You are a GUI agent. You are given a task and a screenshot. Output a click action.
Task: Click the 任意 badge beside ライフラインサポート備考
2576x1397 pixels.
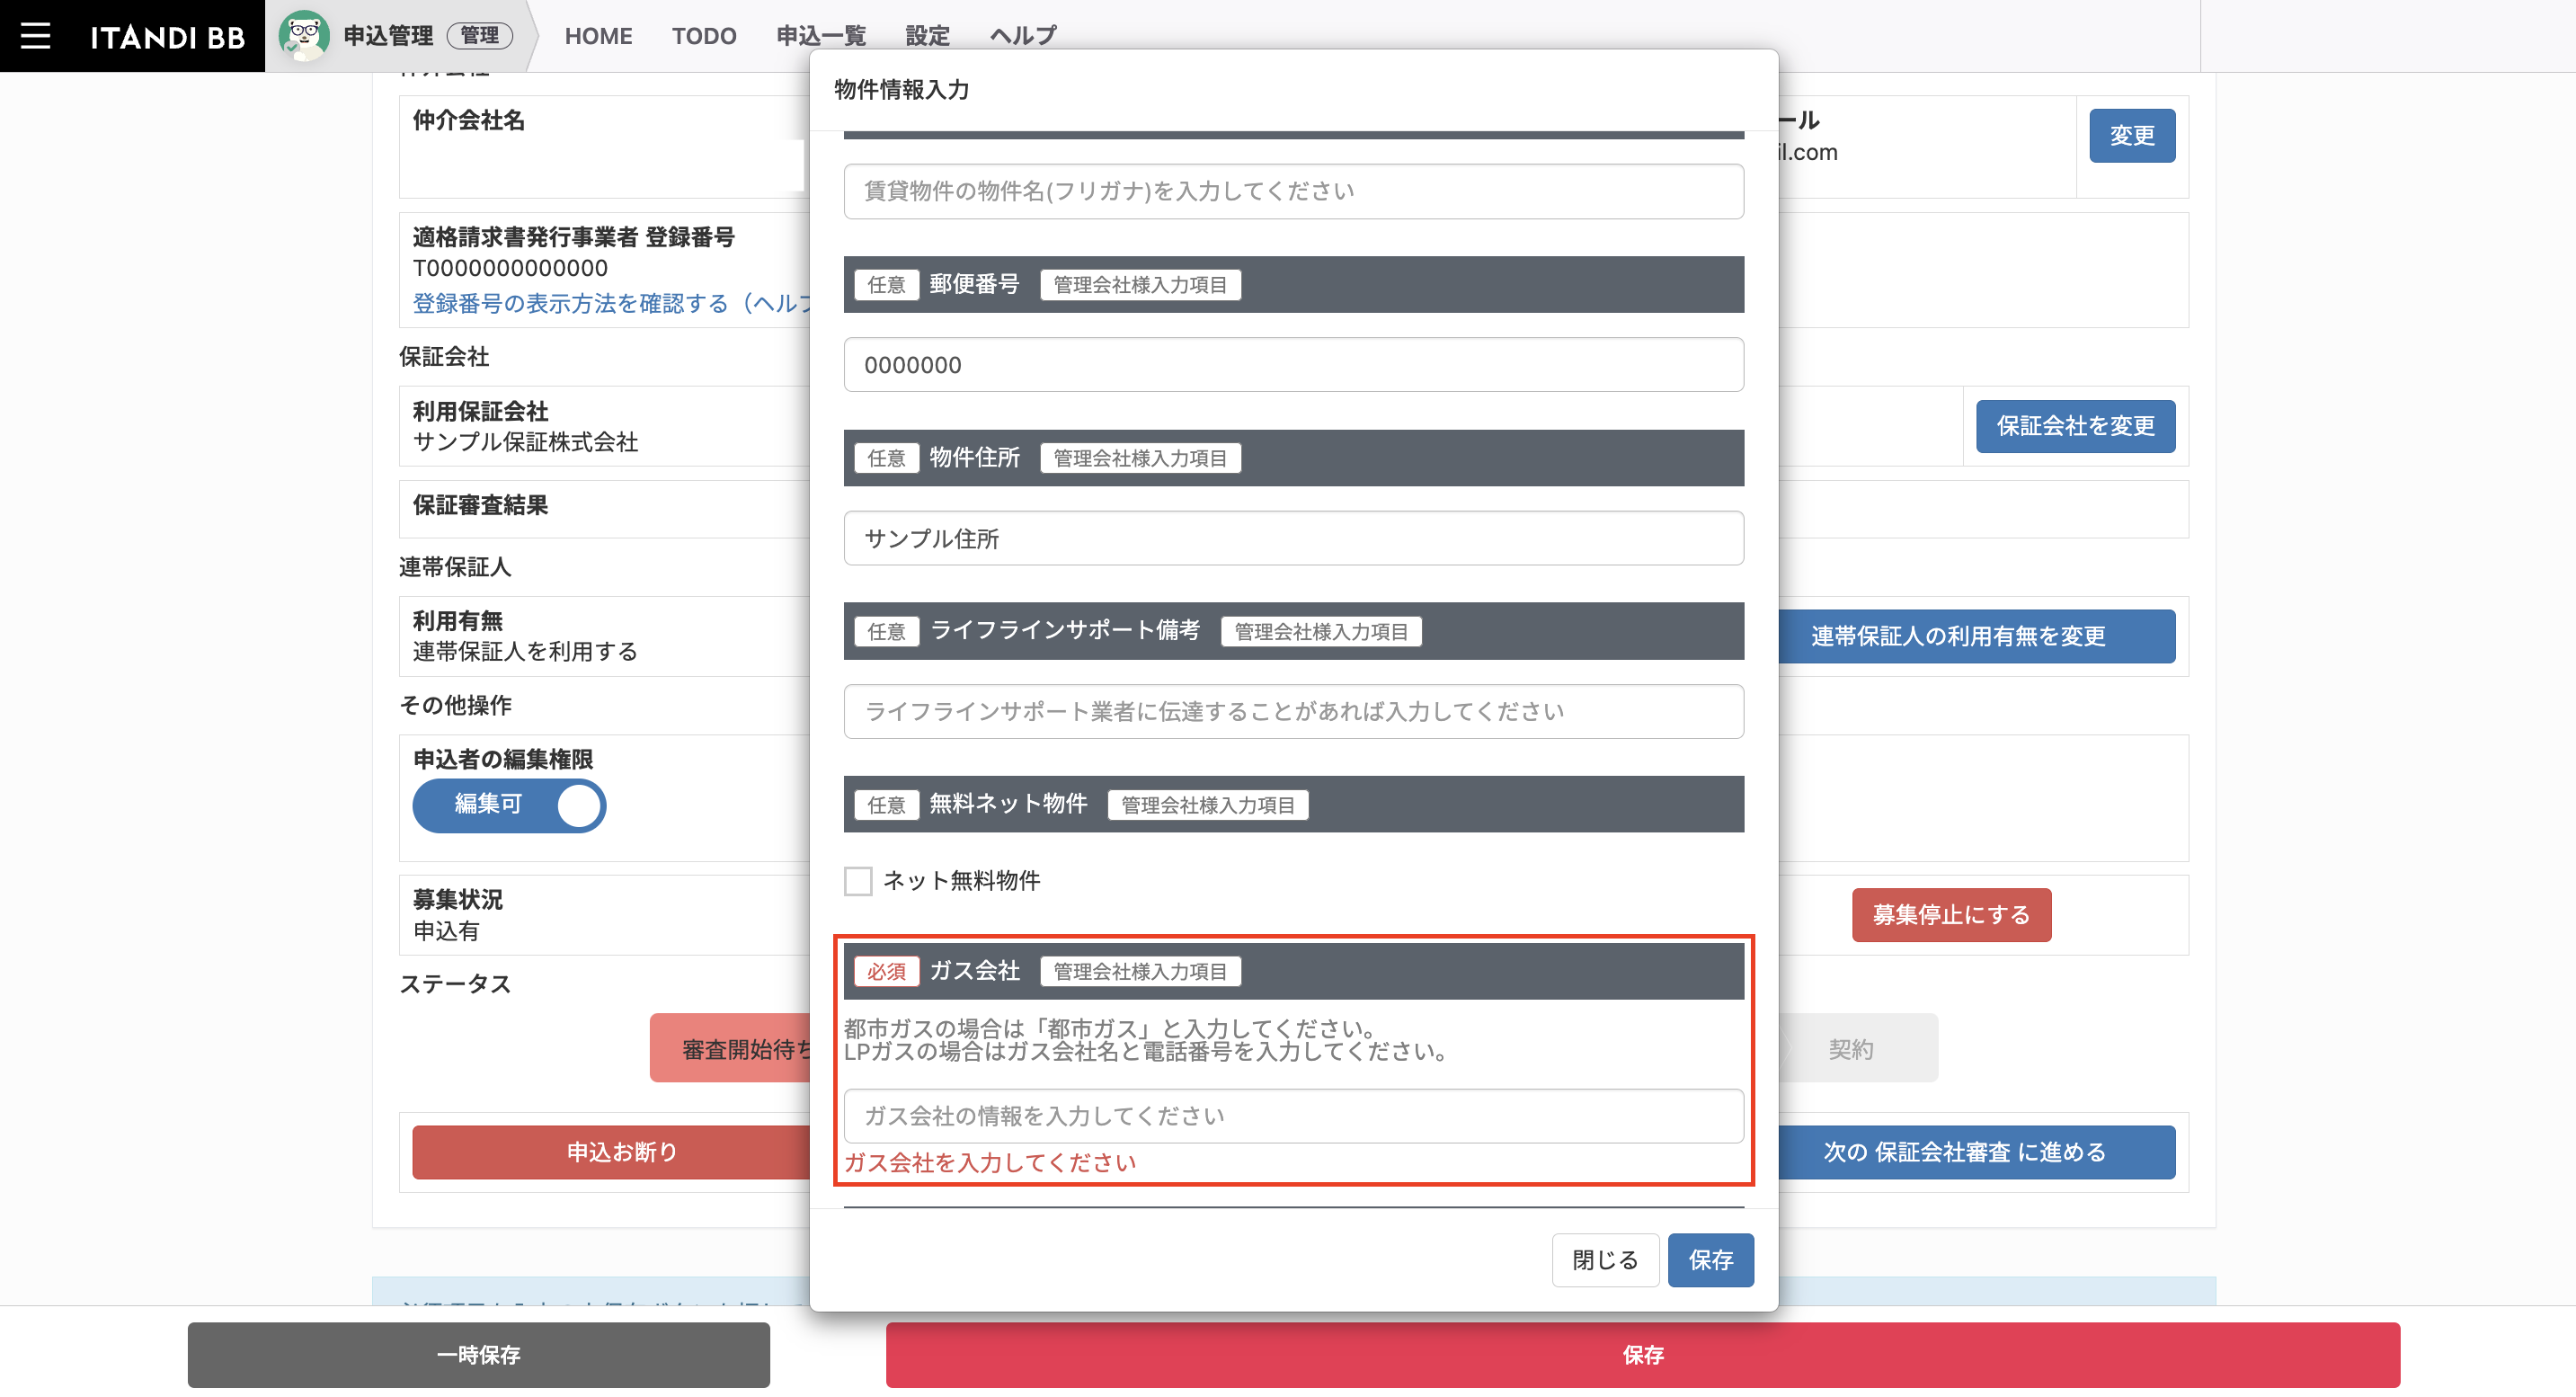click(x=886, y=632)
